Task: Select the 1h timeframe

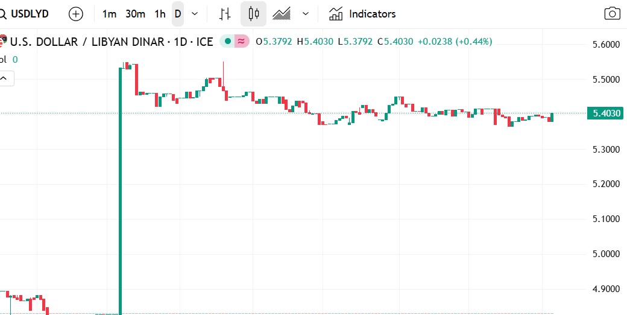Action: click(160, 14)
